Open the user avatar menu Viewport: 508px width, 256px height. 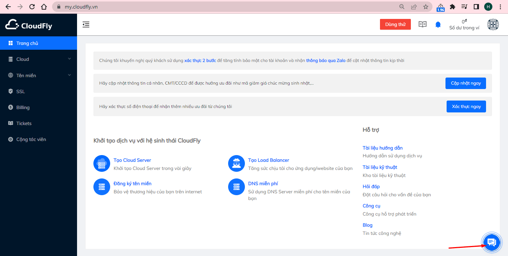(493, 24)
